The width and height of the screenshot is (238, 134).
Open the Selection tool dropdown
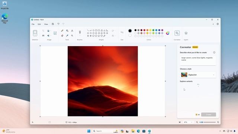click(35, 33)
